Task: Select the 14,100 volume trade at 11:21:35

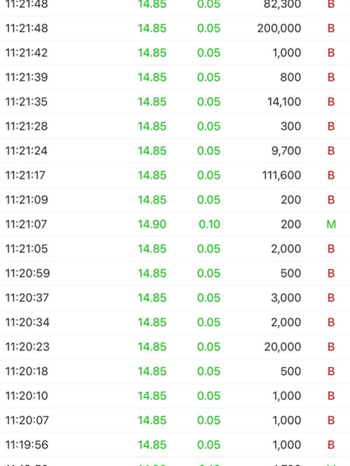Action: pyautogui.click(x=175, y=101)
